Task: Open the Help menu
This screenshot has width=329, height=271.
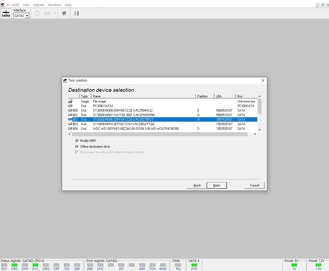Action: 68,5
